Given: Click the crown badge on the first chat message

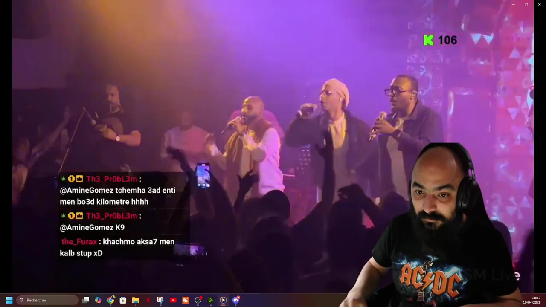Looking at the screenshot, I should pos(79,179).
